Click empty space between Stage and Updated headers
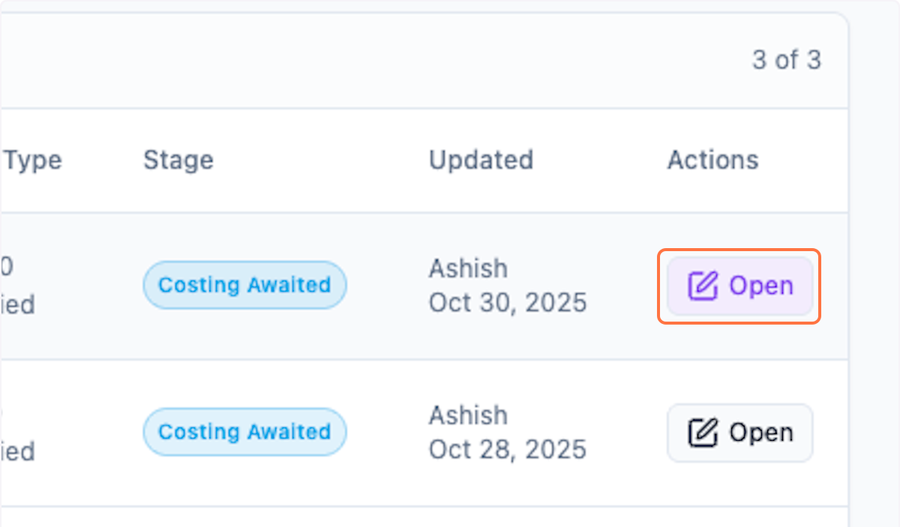This screenshot has width=900, height=527. [x=322, y=160]
